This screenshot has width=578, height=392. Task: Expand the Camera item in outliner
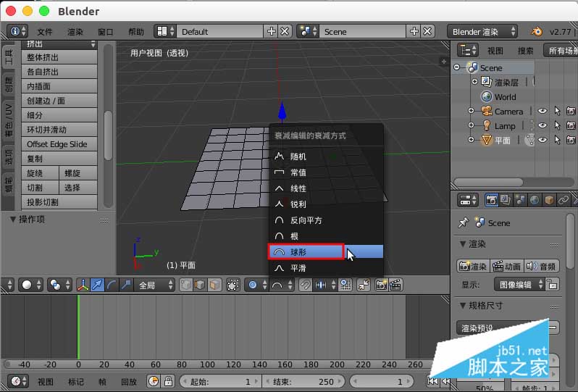pyautogui.click(x=472, y=112)
